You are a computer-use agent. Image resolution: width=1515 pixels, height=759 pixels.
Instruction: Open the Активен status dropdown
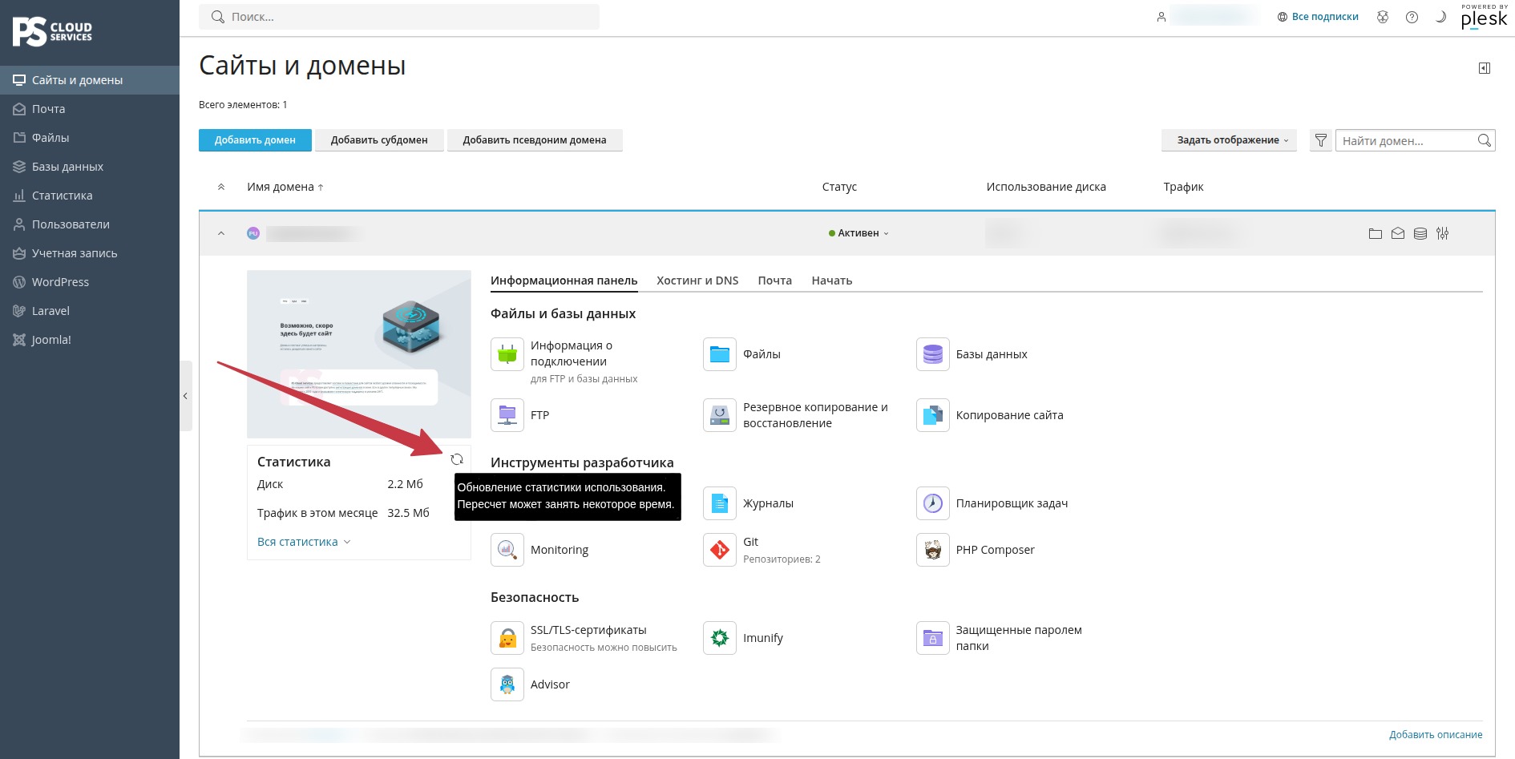click(x=858, y=233)
